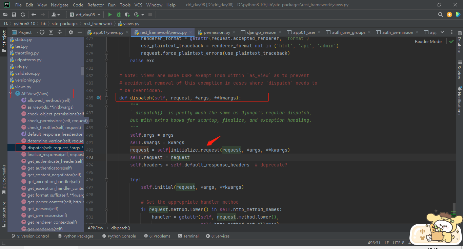
Task: Click the Reload from Disk sync icon
Action: click(22, 15)
